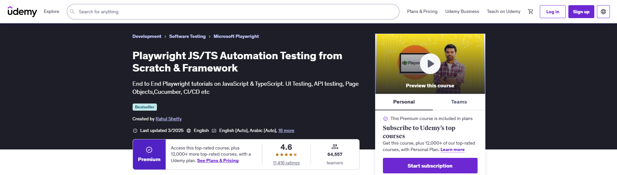Play the course preview video
This screenshot has height=175, width=617.
(x=430, y=64)
